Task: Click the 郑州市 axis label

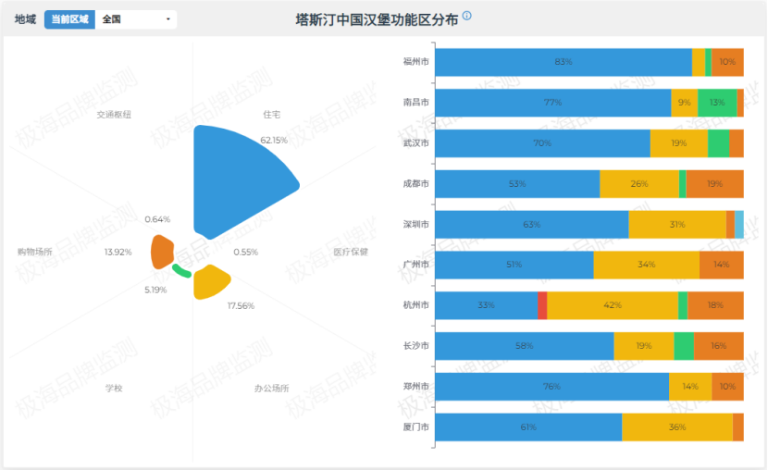Action: click(415, 387)
